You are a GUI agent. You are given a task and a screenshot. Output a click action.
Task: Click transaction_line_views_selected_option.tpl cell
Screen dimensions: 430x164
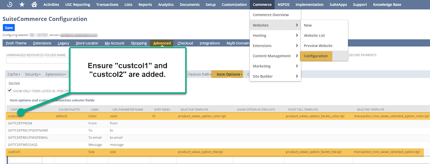pyautogui.click(x=387, y=152)
